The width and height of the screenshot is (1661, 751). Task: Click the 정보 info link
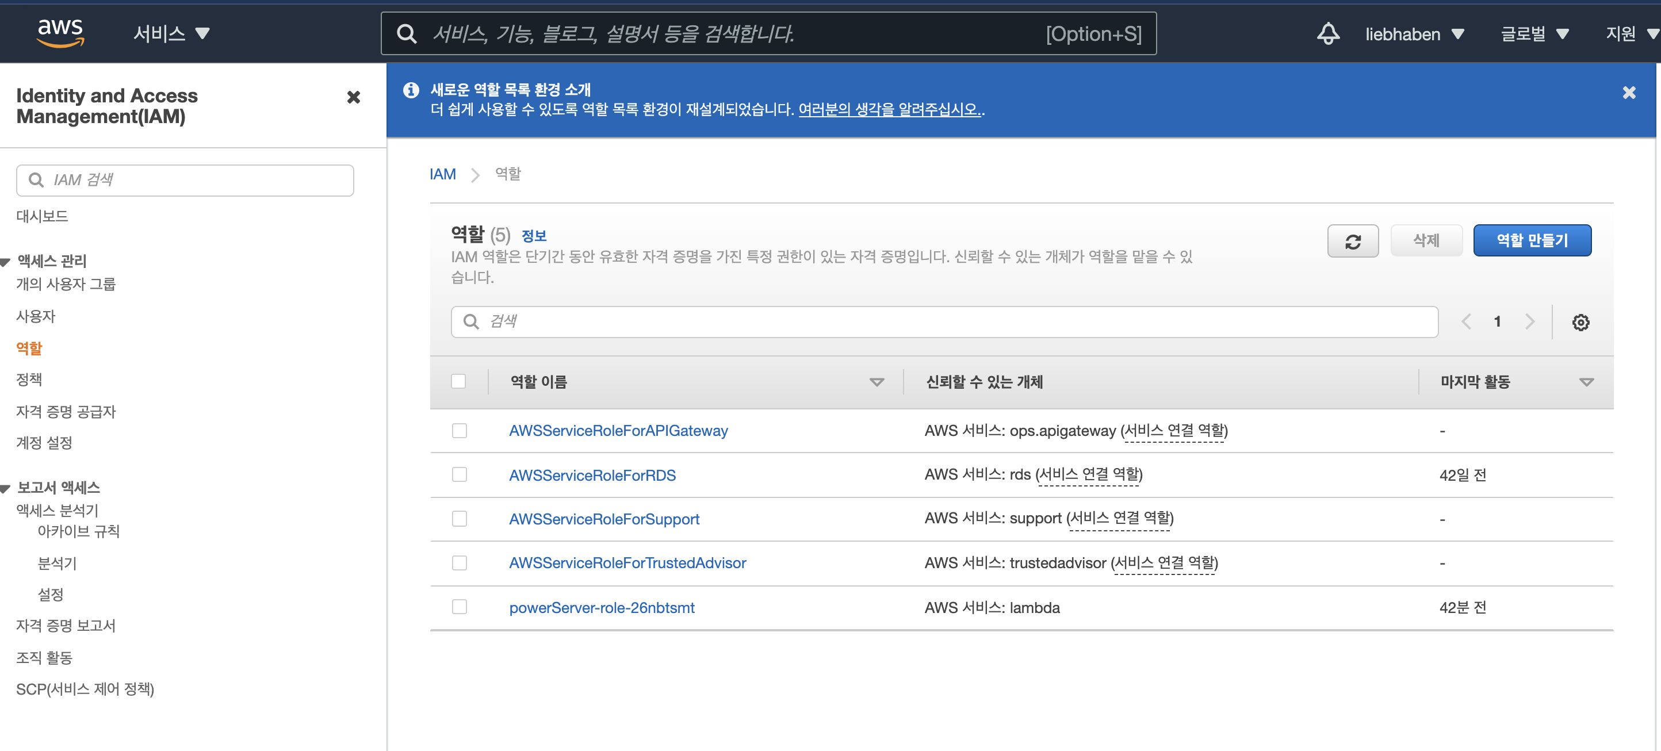pos(533,236)
